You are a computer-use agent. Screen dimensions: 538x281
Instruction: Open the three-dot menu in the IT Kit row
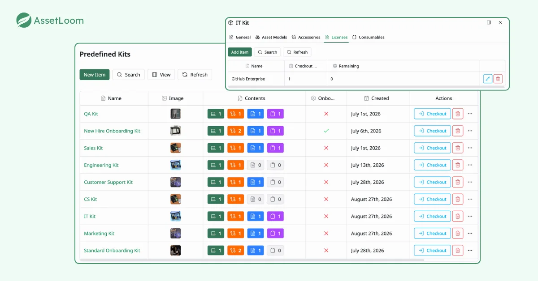click(x=470, y=216)
